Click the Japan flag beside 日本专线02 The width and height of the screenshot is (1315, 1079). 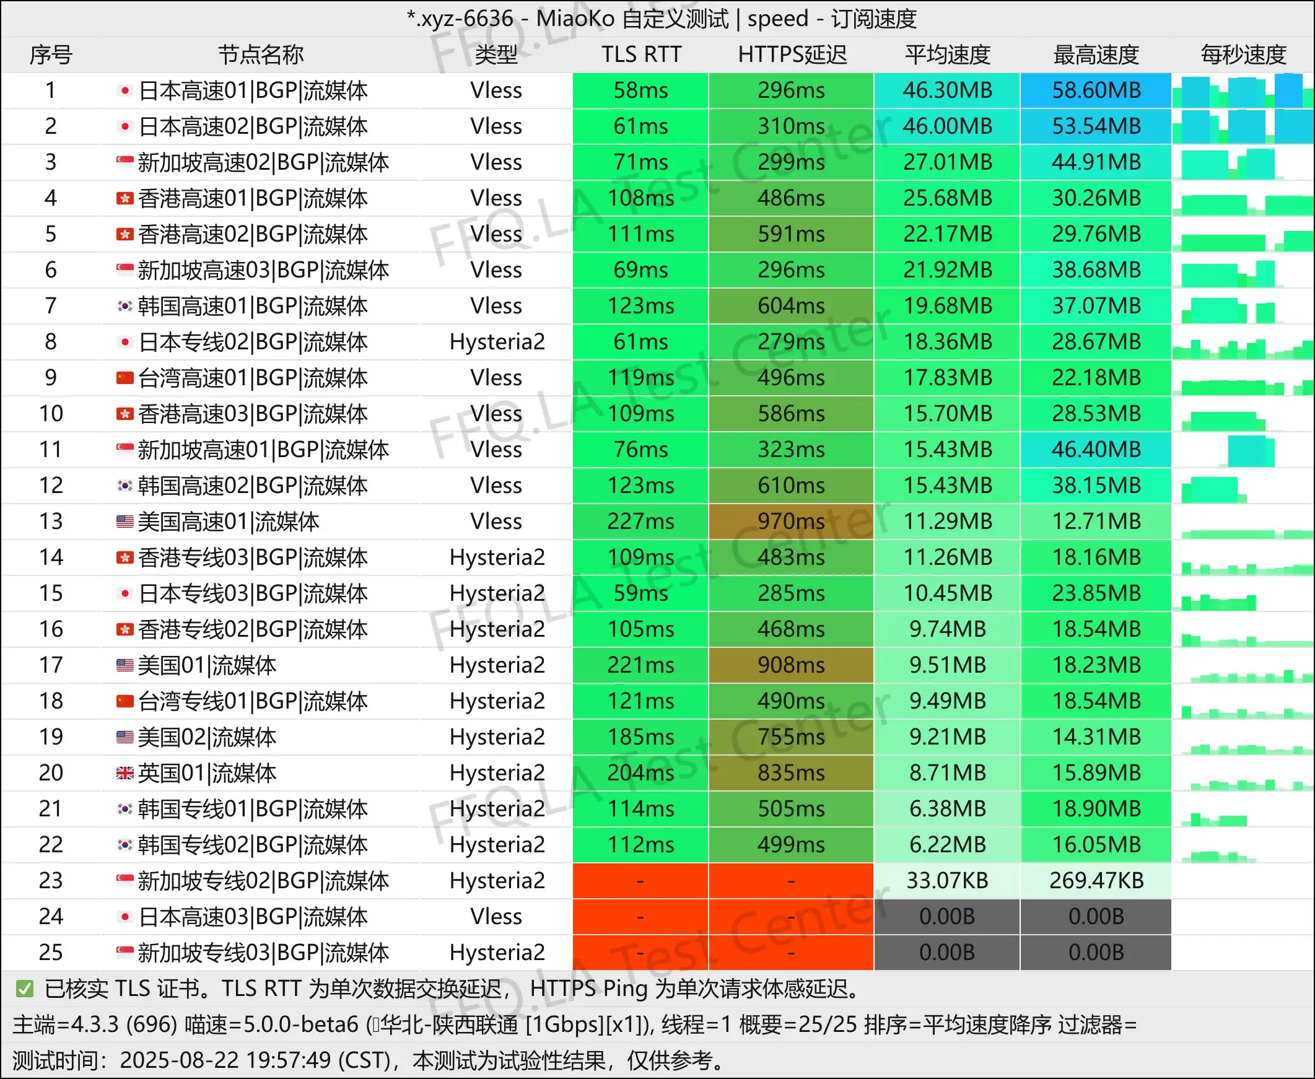point(125,343)
